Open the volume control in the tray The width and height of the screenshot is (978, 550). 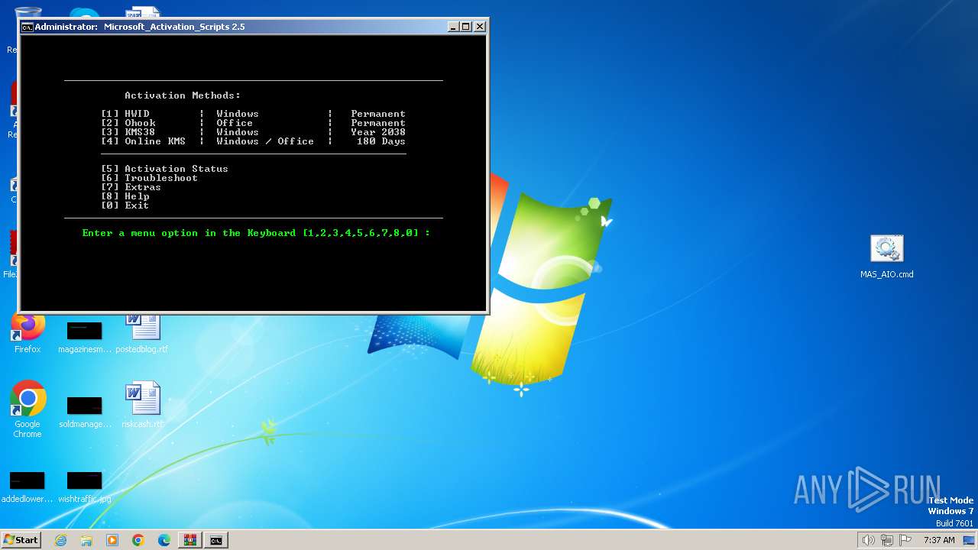tap(869, 540)
